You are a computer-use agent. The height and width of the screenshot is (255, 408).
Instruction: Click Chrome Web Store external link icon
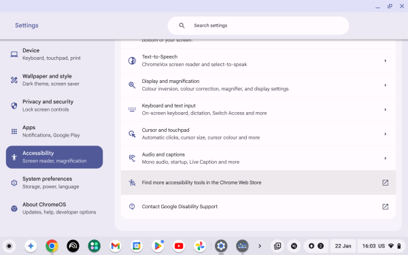(386, 183)
